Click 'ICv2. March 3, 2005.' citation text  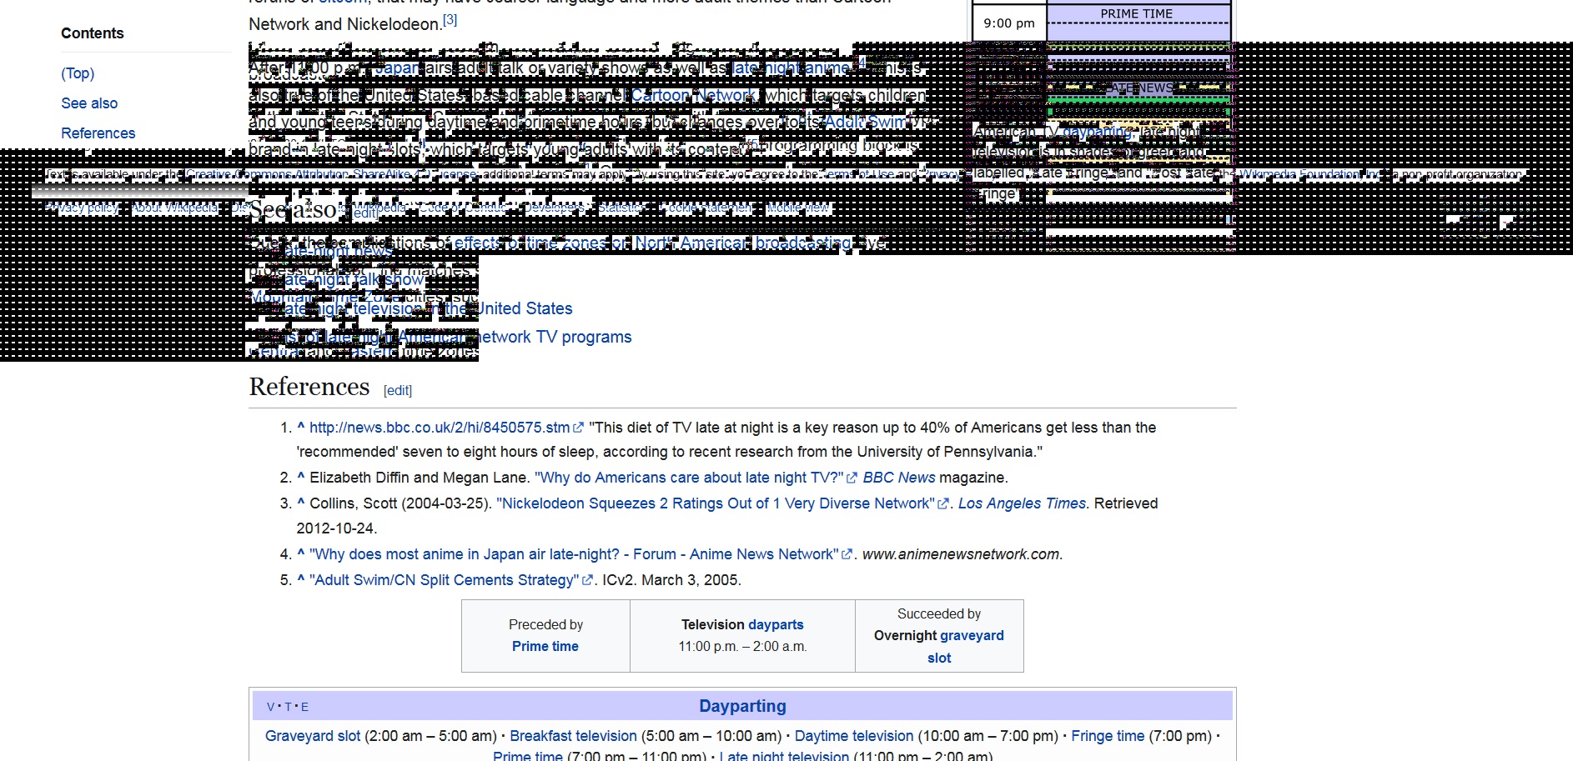click(x=671, y=580)
